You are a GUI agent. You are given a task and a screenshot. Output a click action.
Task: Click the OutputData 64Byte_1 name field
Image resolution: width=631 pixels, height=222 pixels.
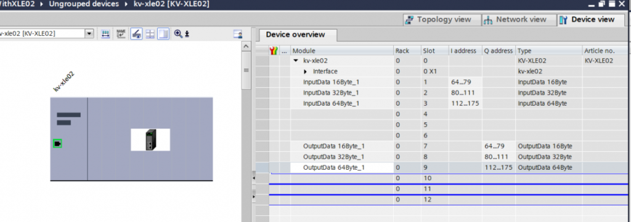pyautogui.click(x=341, y=168)
